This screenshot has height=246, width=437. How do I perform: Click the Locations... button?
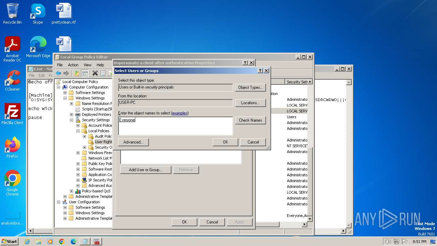[250, 103]
